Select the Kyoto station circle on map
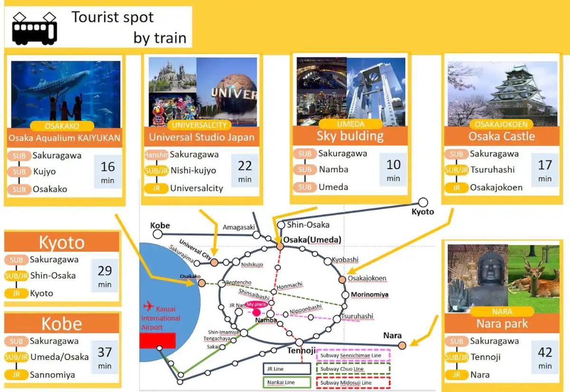The height and width of the screenshot is (392, 570). pos(423,203)
